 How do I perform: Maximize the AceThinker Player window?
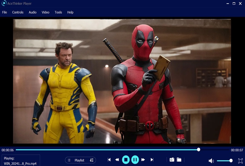234,3
